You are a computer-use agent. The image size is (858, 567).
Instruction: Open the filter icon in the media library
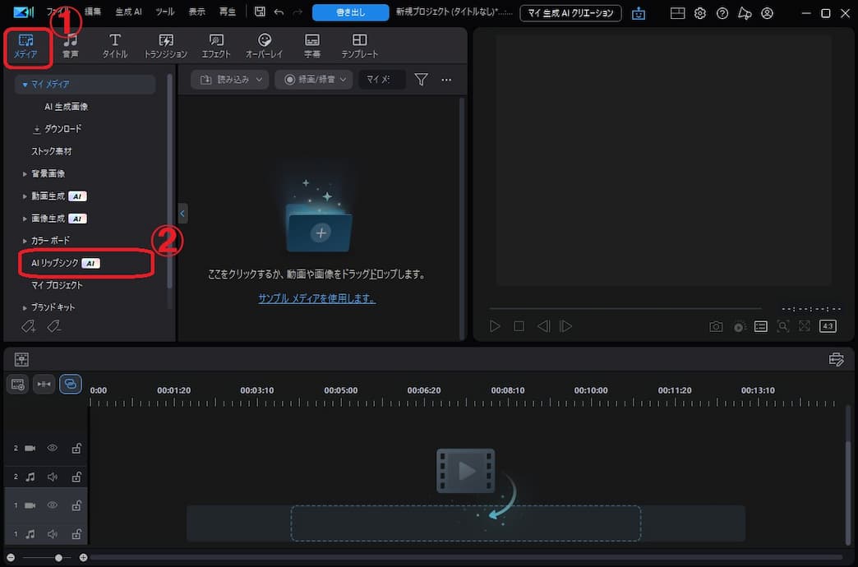(x=421, y=80)
